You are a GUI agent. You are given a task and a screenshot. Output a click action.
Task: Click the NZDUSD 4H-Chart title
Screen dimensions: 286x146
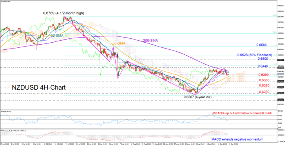click(39, 88)
